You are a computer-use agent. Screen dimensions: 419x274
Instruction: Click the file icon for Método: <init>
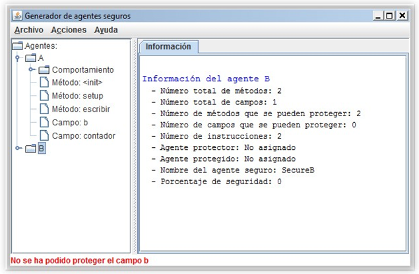pyautogui.click(x=44, y=83)
